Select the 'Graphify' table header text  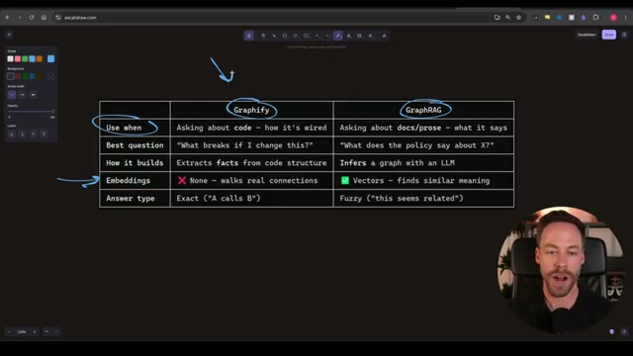(251, 110)
